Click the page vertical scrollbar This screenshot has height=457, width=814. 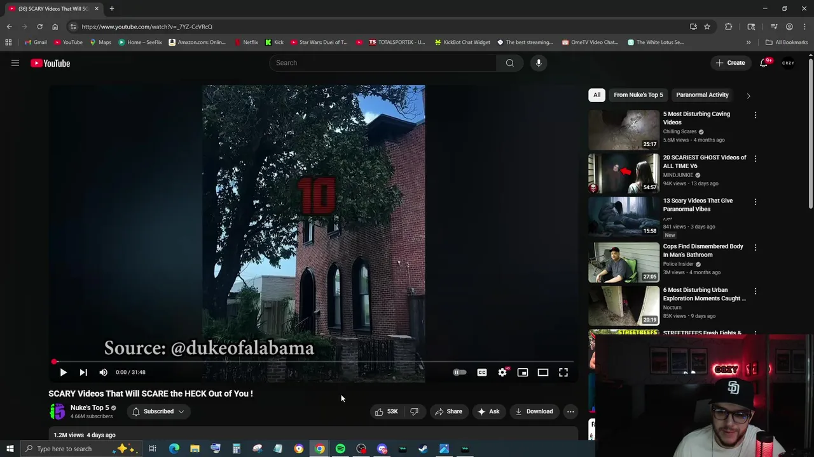point(811,133)
